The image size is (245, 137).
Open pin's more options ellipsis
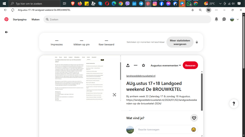(136, 65)
